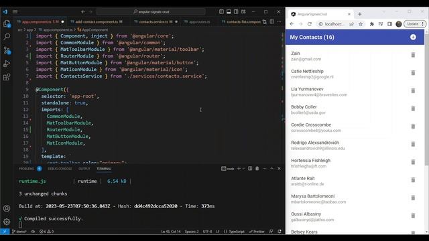Viewport: 429px width, 241px height.
Task: Open the Source Control view
Action: pyautogui.click(x=7, y=50)
